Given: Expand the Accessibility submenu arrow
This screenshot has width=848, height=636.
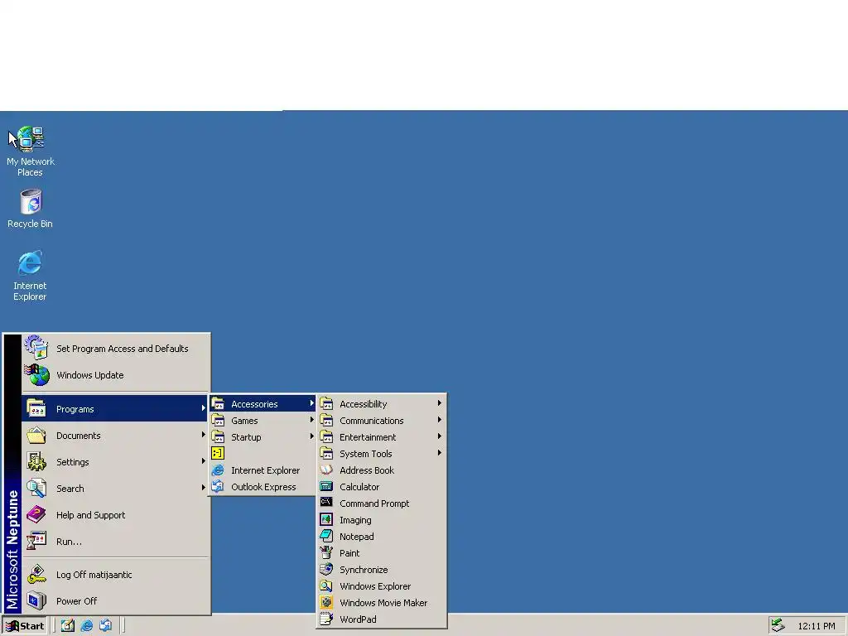Looking at the screenshot, I should tap(440, 403).
